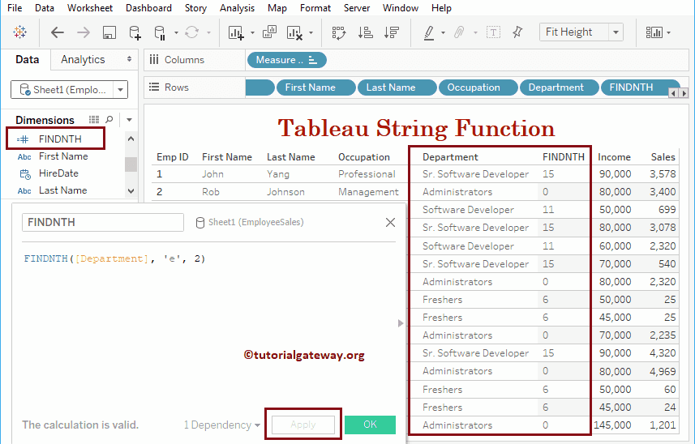Click the Measure Names pill in Columns
695x444 pixels.
(x=287, y=60)
